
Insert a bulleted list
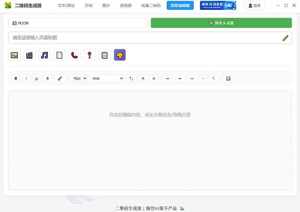click(203, 78)
